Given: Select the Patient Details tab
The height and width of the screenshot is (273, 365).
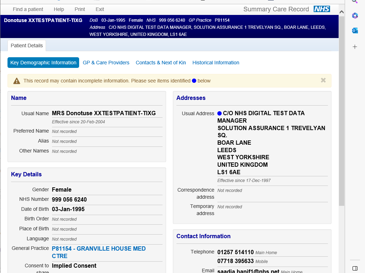Looking at the screenshot, I should [27, 45].
